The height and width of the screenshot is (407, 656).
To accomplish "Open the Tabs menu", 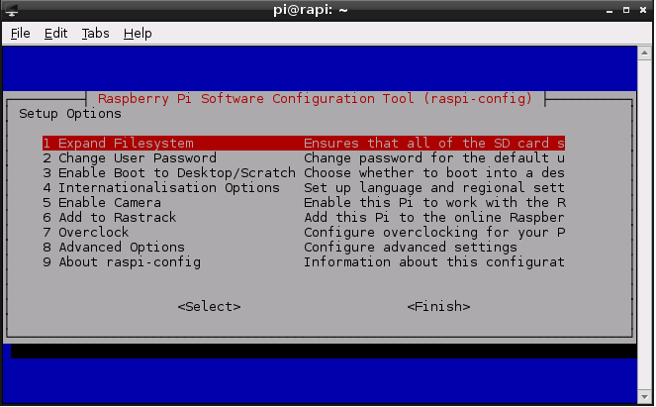I will [x=96, y=33].
